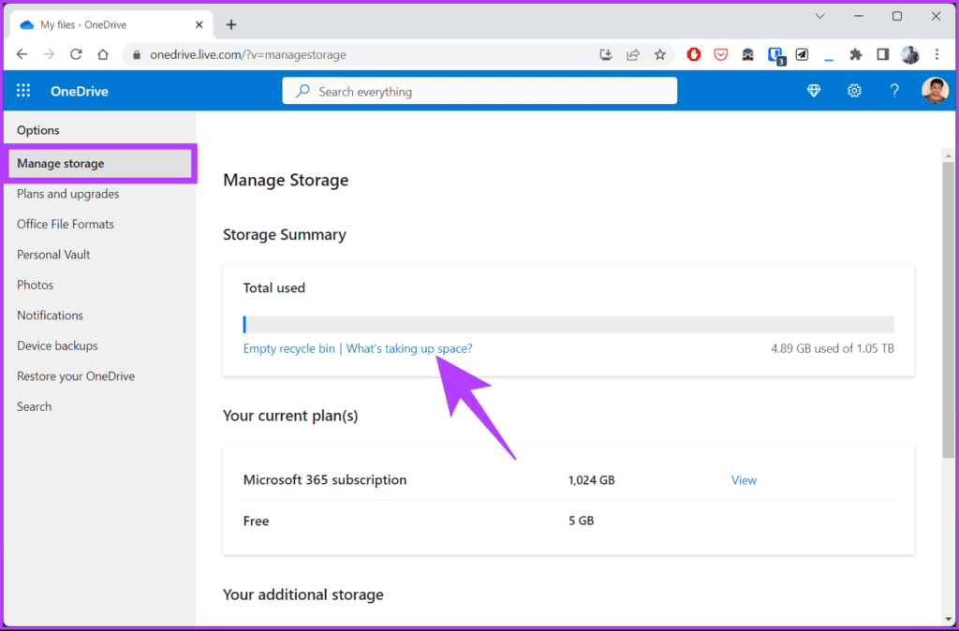Open the Chrome profile avatar
Viewport: 959px width, 631px height.
click(x=910, y=54)
